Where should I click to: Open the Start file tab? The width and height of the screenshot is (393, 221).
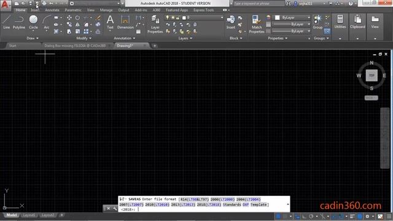tap(12, 45)
